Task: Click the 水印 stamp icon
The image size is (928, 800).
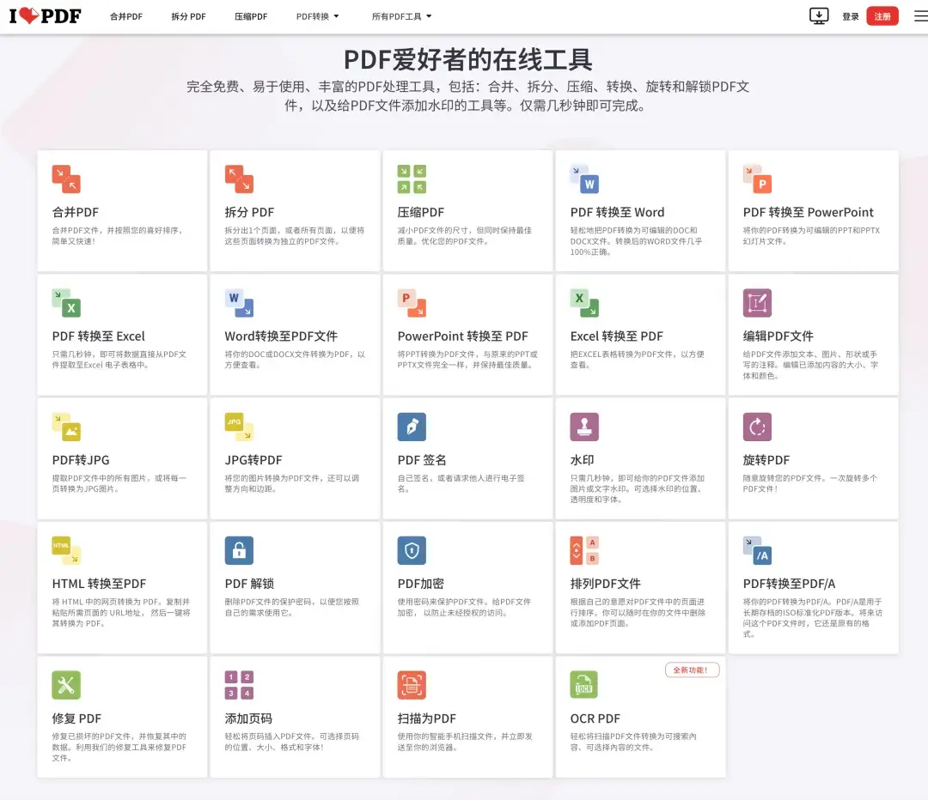Action: (585, 427)
